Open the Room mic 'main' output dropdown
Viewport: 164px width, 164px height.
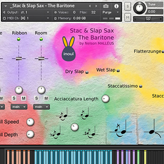tap(41, 107)
